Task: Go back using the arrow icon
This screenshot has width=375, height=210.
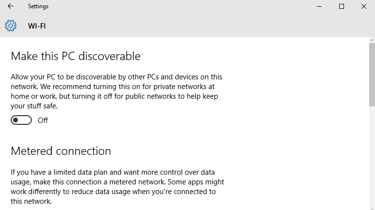Action: click(x=11, y=6)
